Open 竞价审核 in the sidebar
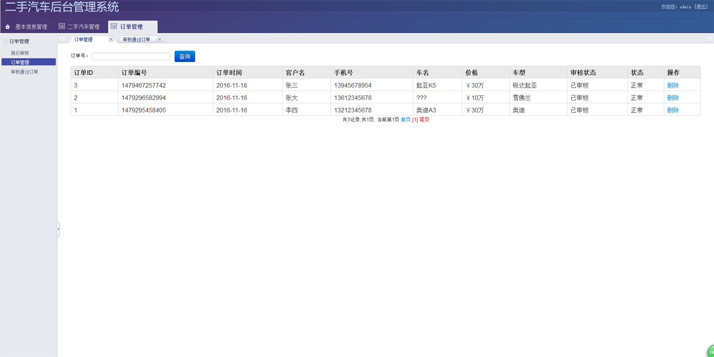714x357 pixels. click(x=20, y=53)
